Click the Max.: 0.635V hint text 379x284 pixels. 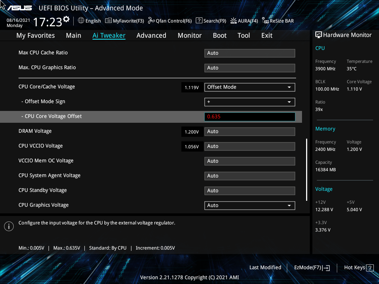click(67, 248)
